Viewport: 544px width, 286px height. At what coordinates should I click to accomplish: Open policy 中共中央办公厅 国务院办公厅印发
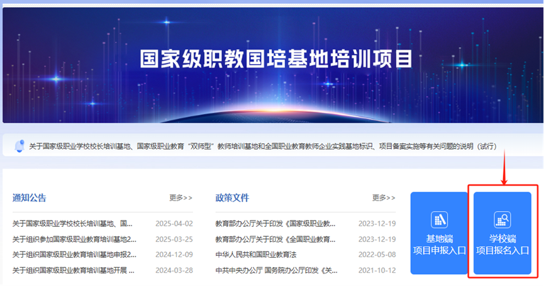[277, 270]
